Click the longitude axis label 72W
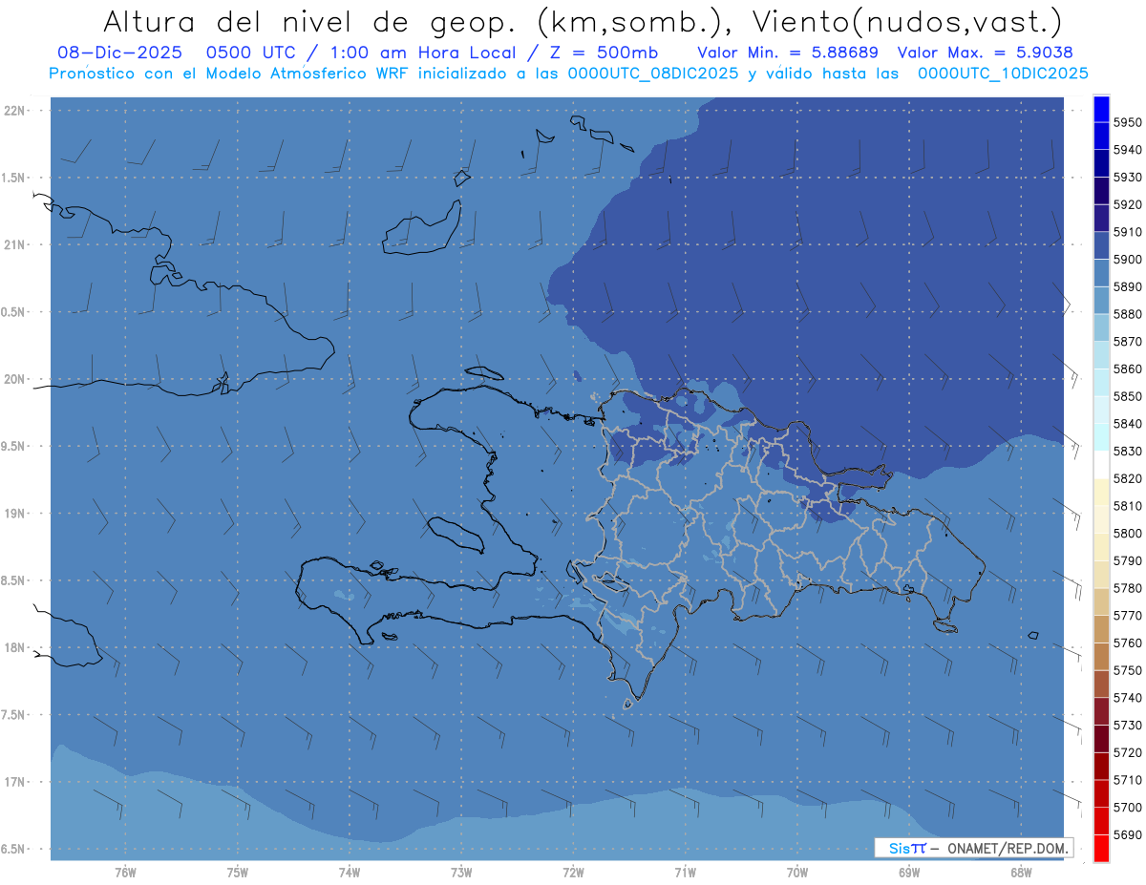 573,873
